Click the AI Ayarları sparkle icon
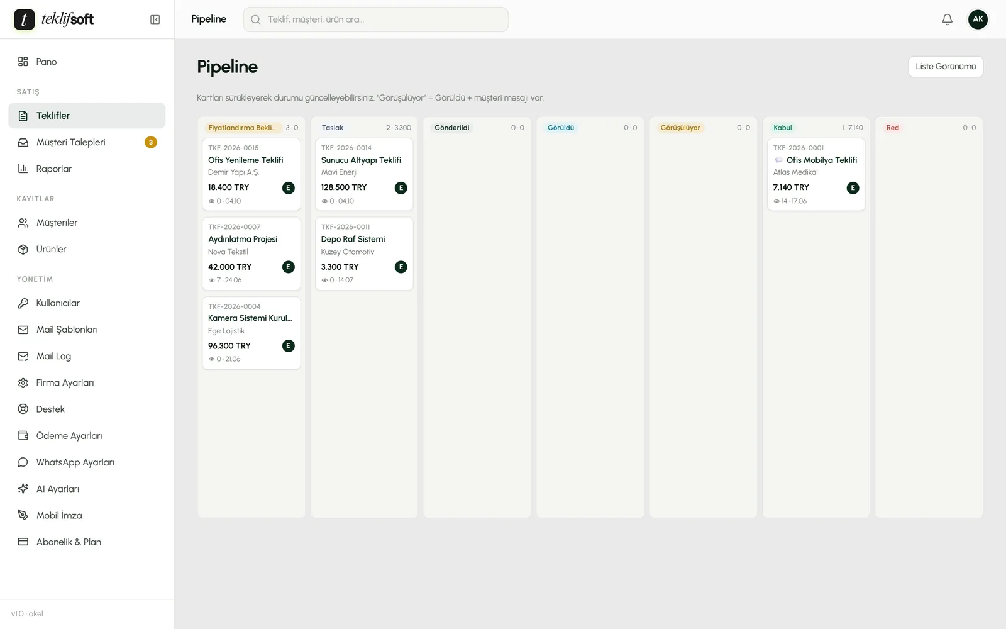 23,489
